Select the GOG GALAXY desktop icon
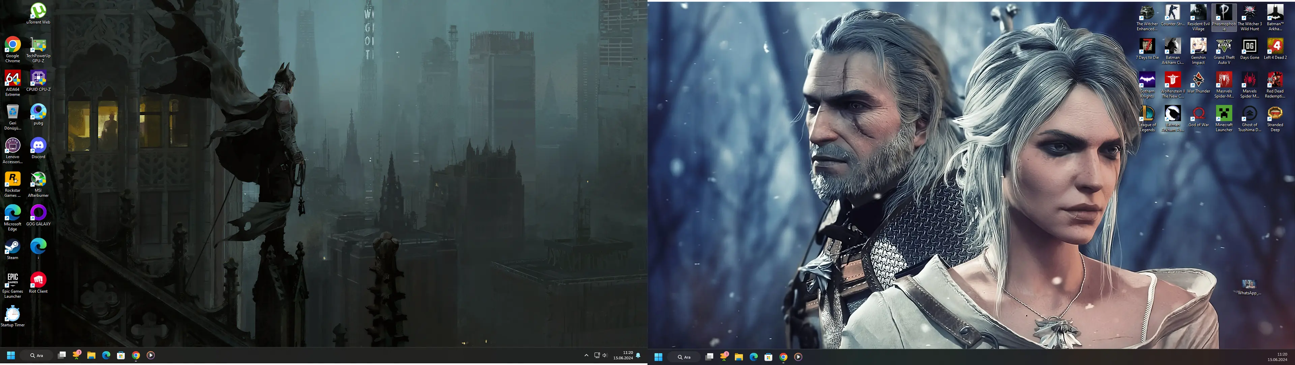The width and height of the screenshot is (1295, 365). [x=38, y=215]
